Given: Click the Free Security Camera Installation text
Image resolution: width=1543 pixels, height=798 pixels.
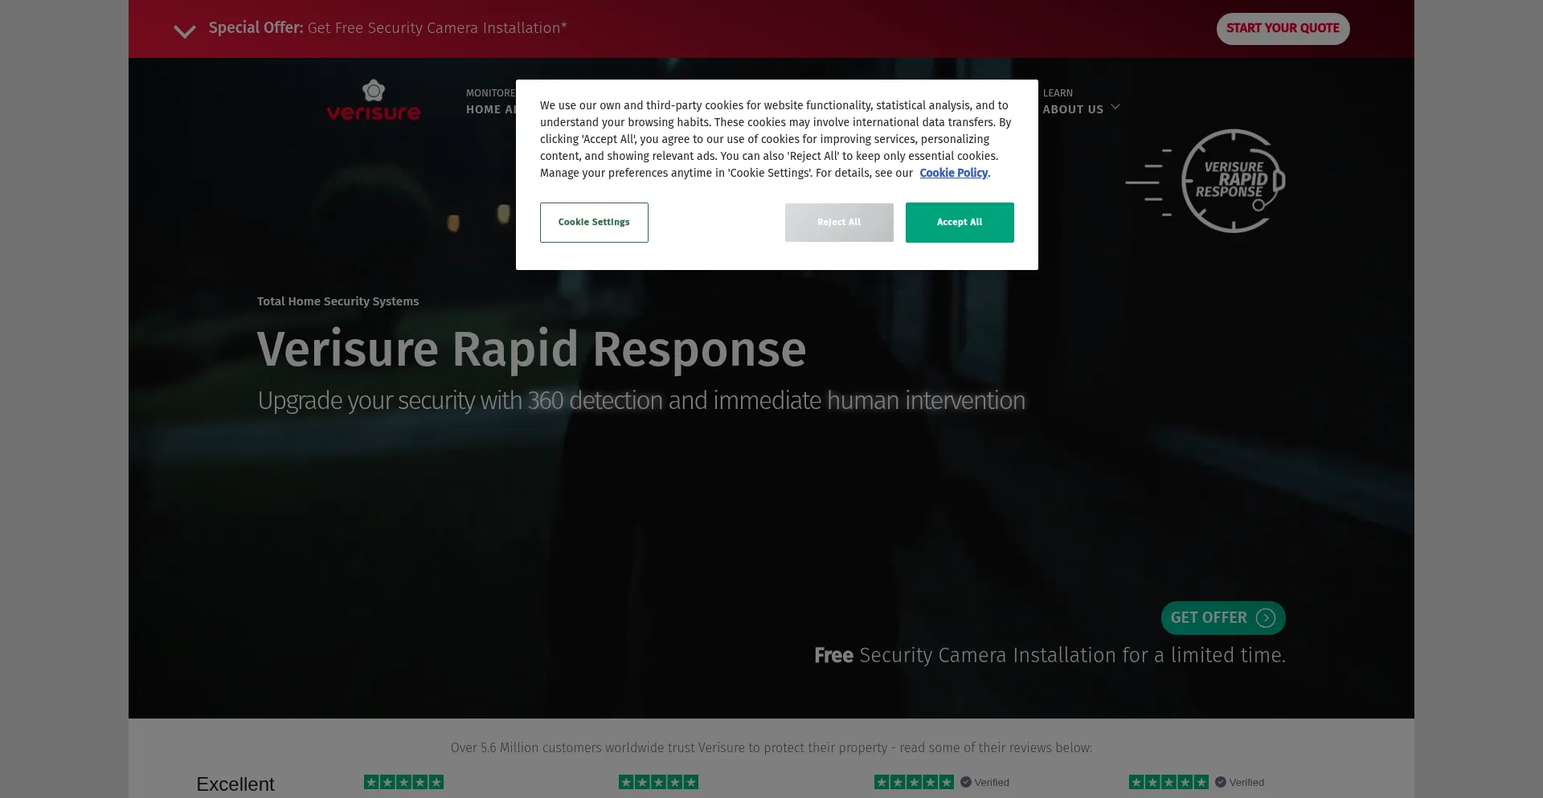Looking at the screenshot, I should click(1050, 656).
